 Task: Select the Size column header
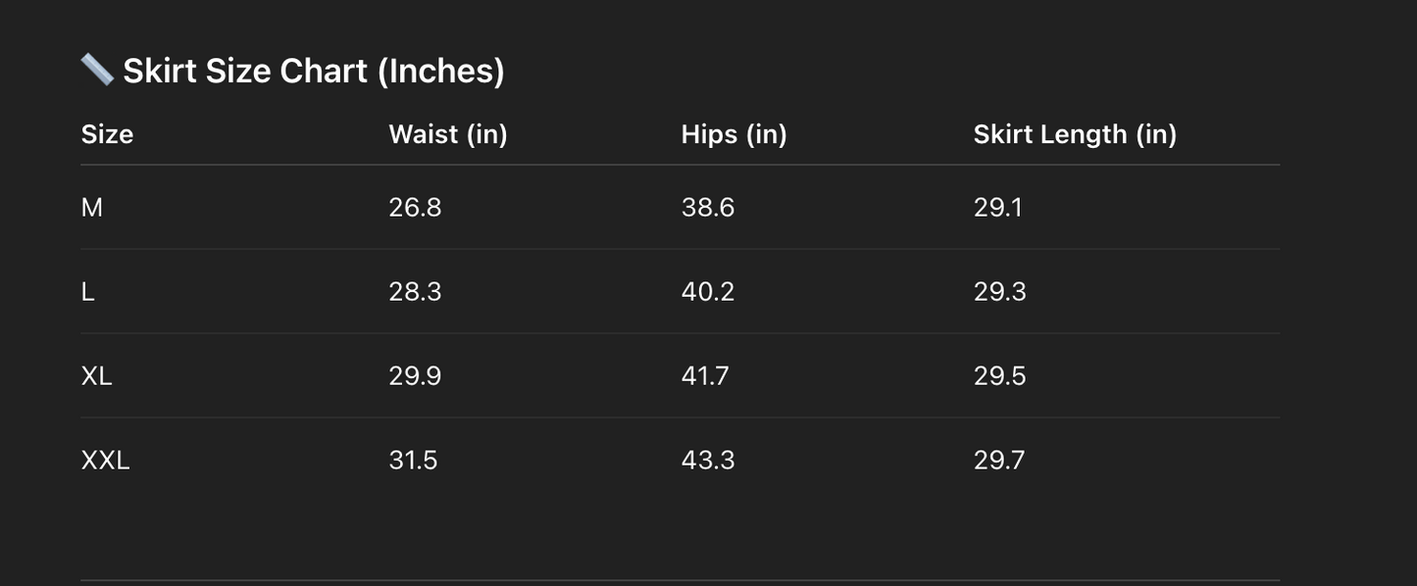tap(107, 134)
